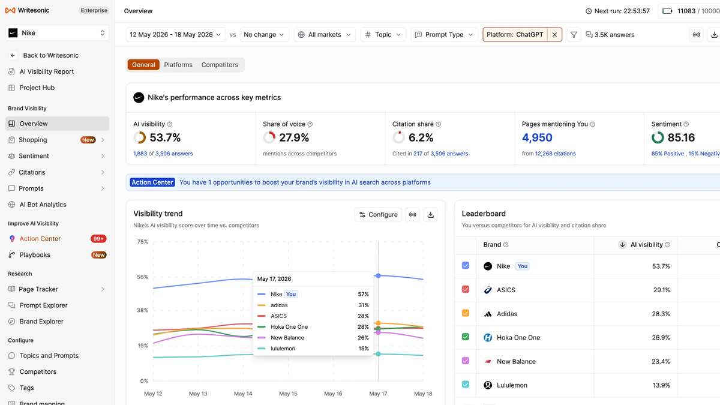Click the 85% Positive sentiment link

[668, 154]
